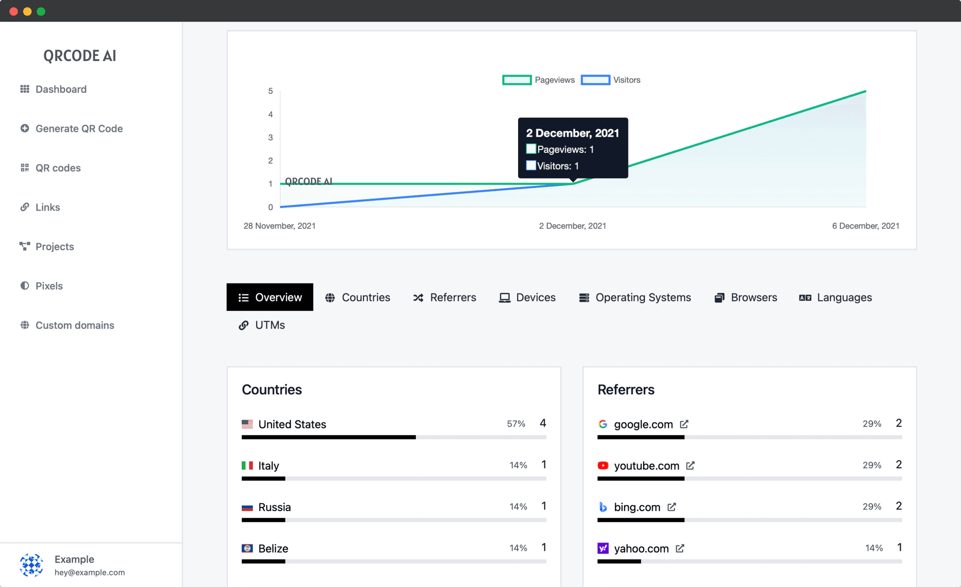Click the Bing logo icon

click(603, 507)
